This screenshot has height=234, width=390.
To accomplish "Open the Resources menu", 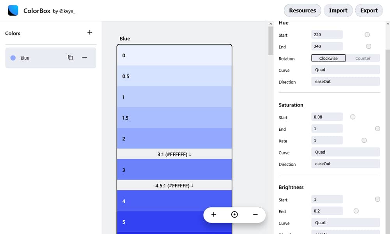I will [303, 11].
